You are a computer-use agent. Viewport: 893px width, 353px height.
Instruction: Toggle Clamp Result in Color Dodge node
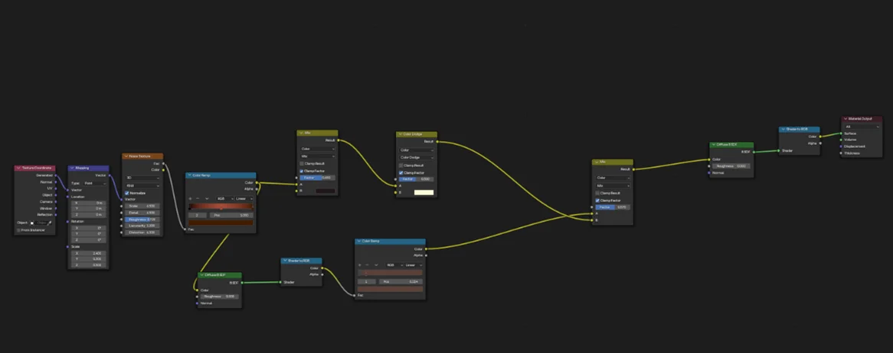click(x=401, y=165)
